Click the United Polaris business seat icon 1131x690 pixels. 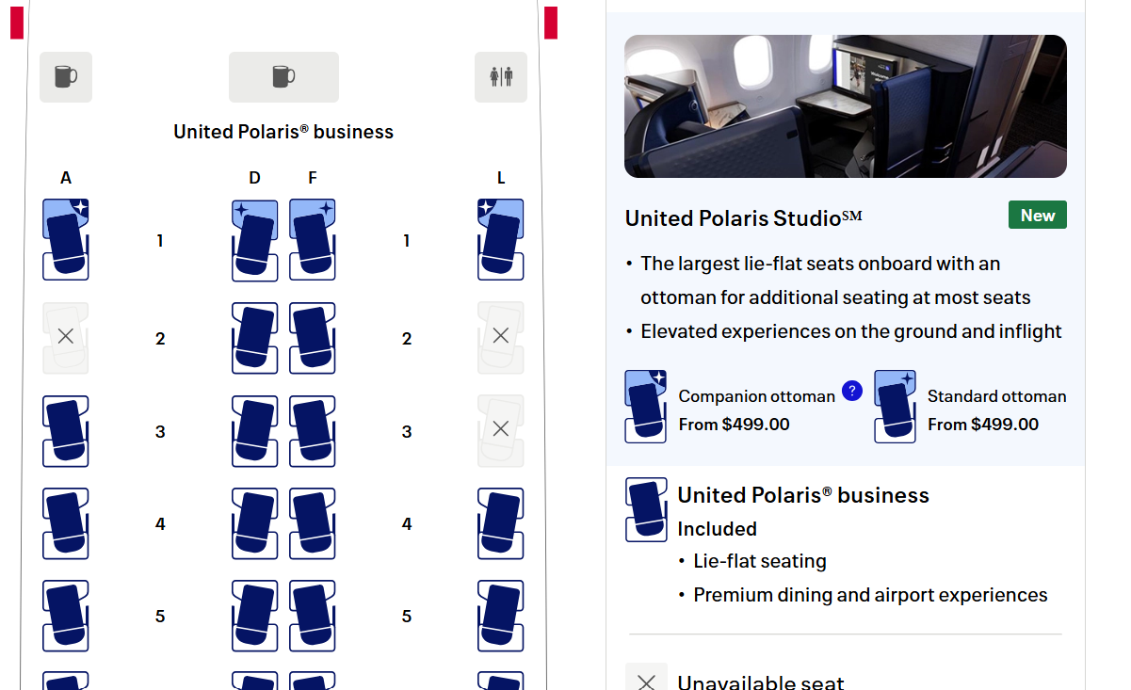tap(645, 509)
